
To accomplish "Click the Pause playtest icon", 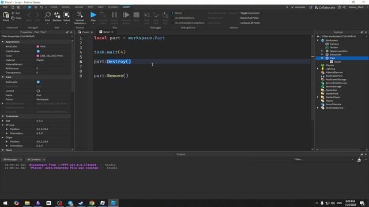I will [114, 15].
